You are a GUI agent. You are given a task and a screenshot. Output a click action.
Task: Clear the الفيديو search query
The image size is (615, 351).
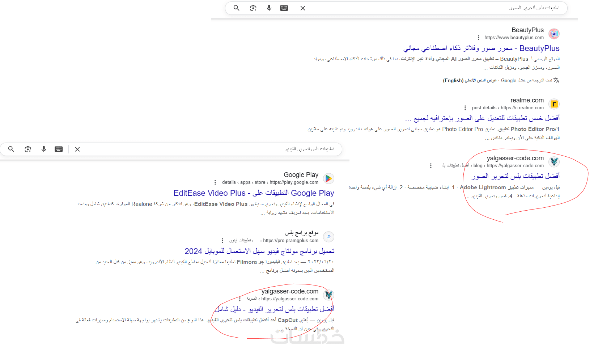pyautogui.click(x=77, y=149)
